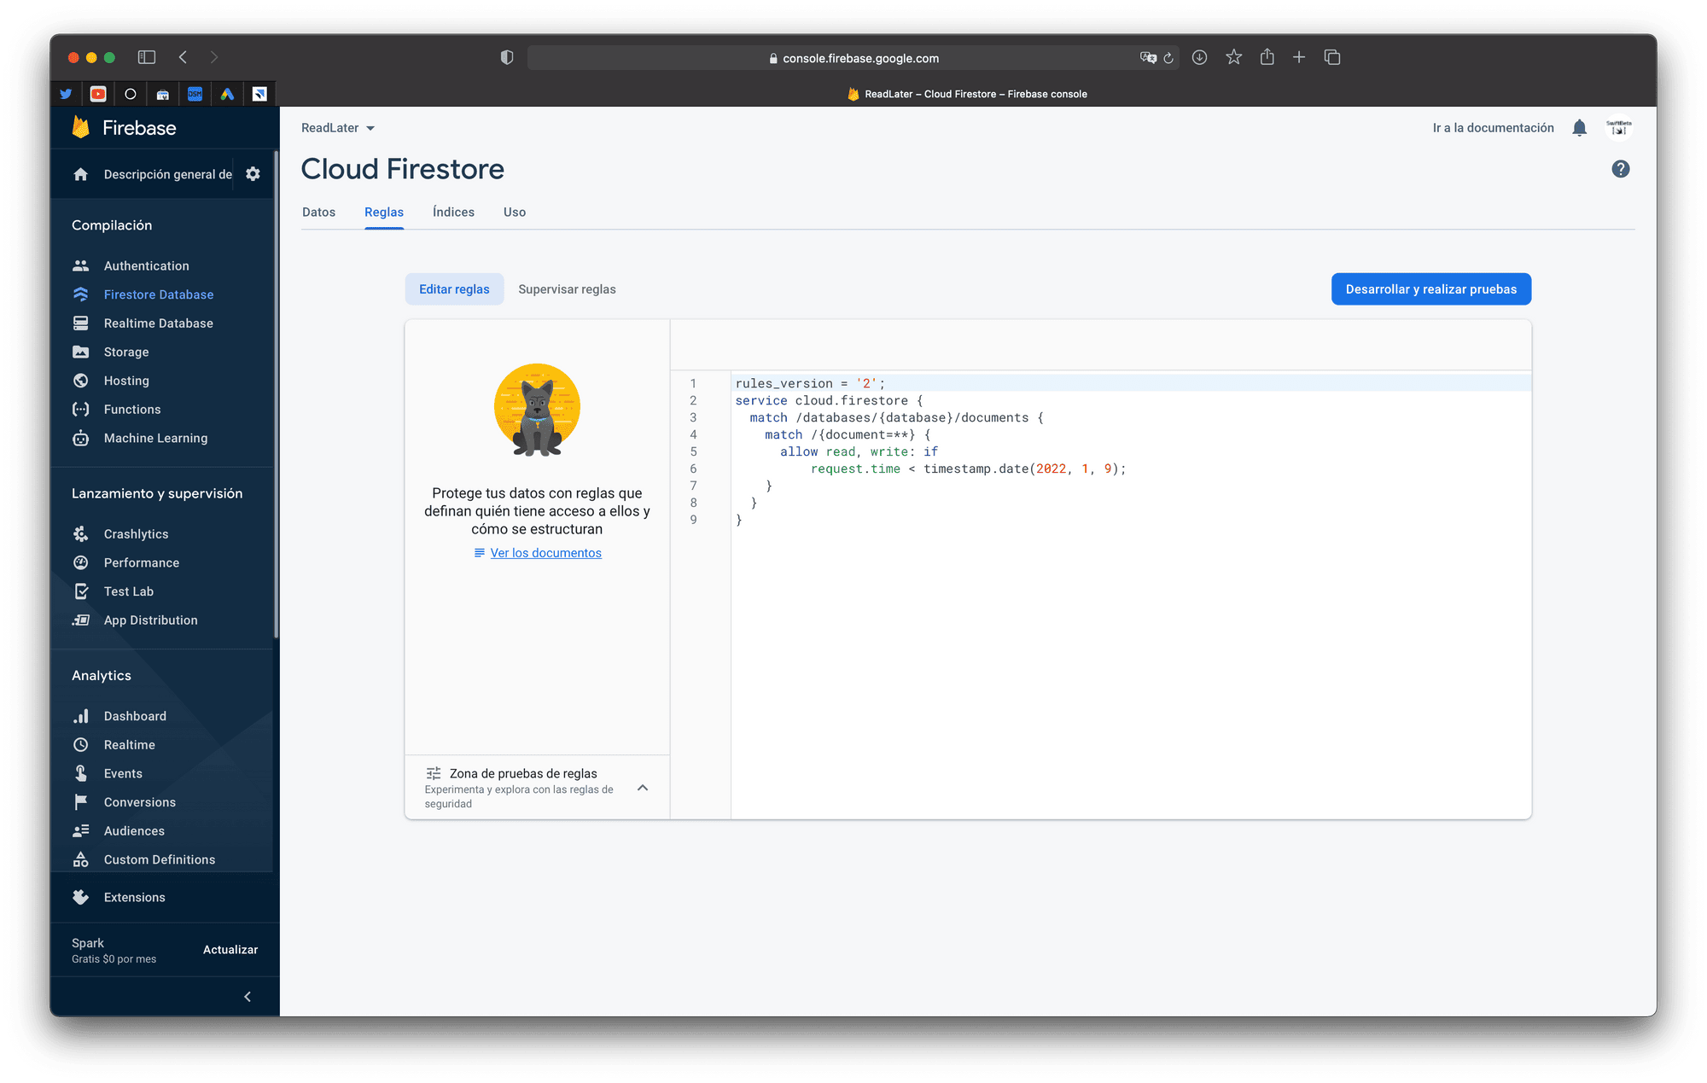
Task: Open Functions section
Action: [x=131, y=410]
